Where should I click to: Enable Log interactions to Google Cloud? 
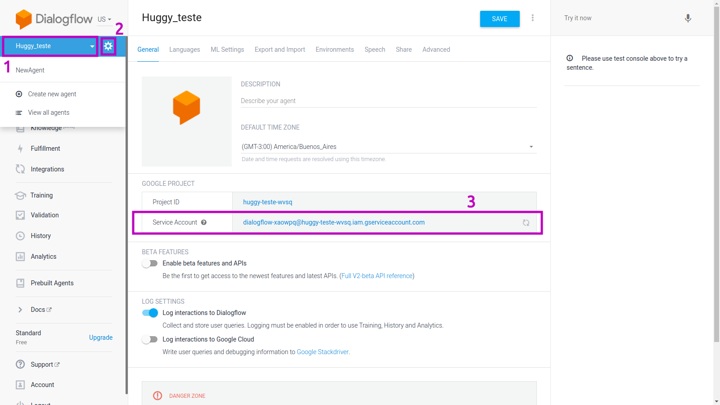pos(150,339)
